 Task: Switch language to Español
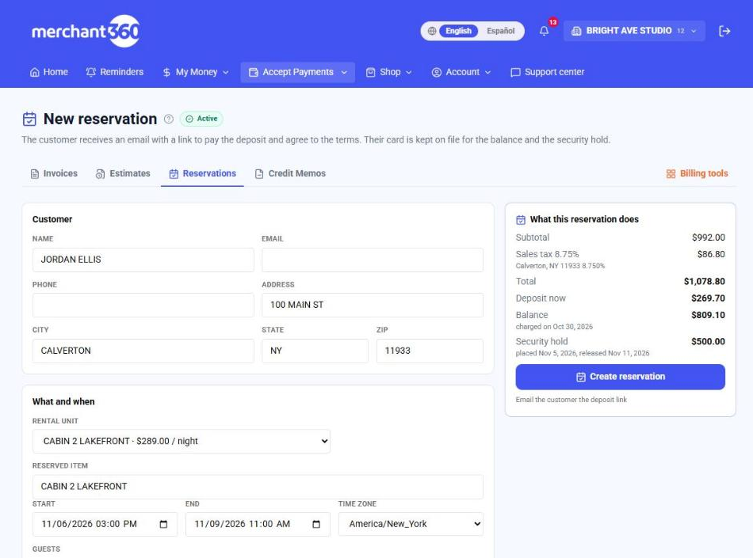click(500, 31)
